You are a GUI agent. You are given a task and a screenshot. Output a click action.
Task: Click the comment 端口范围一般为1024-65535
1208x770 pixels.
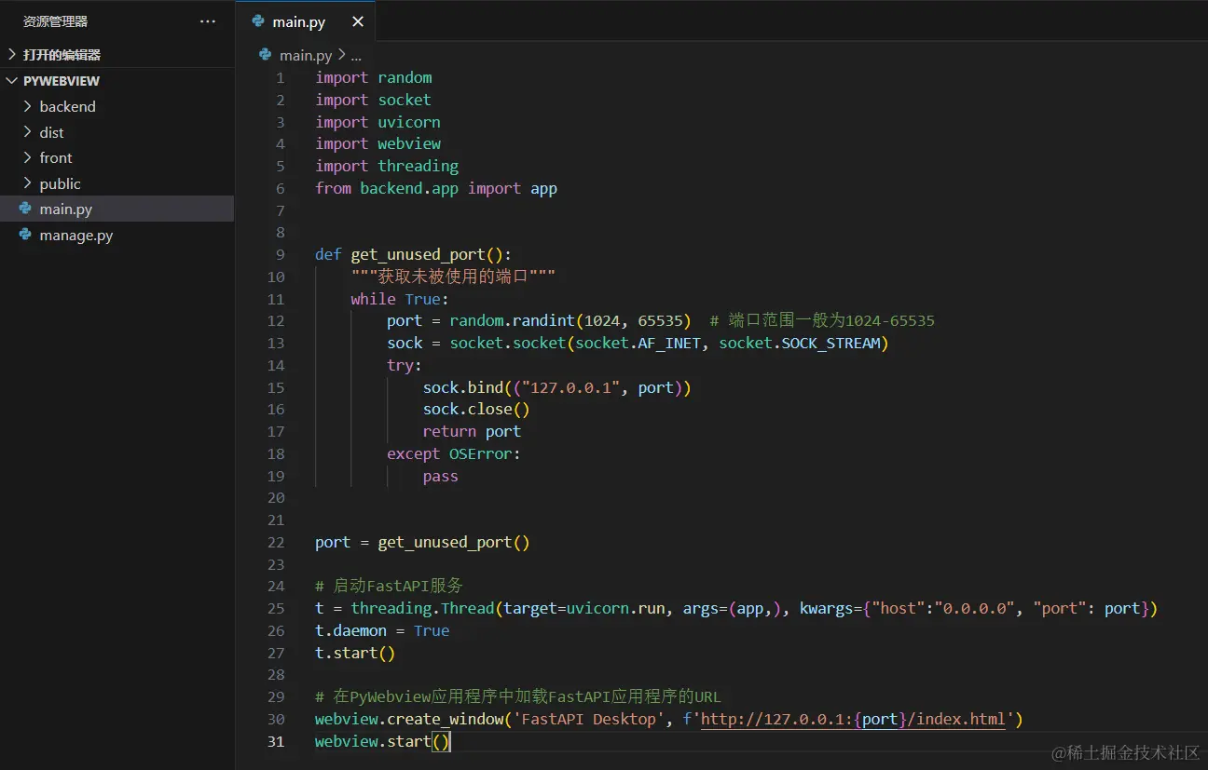pyautogui.click(x=822, y=321)
